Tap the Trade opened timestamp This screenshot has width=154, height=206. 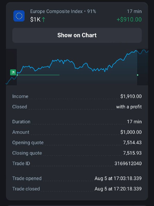(x=118, y=178)
